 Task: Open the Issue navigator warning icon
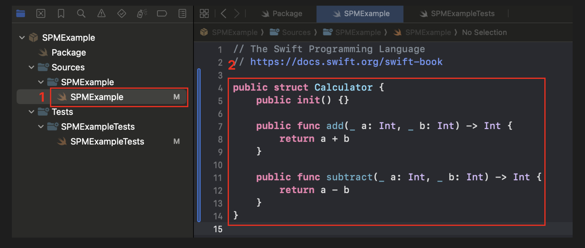(101, 13)
